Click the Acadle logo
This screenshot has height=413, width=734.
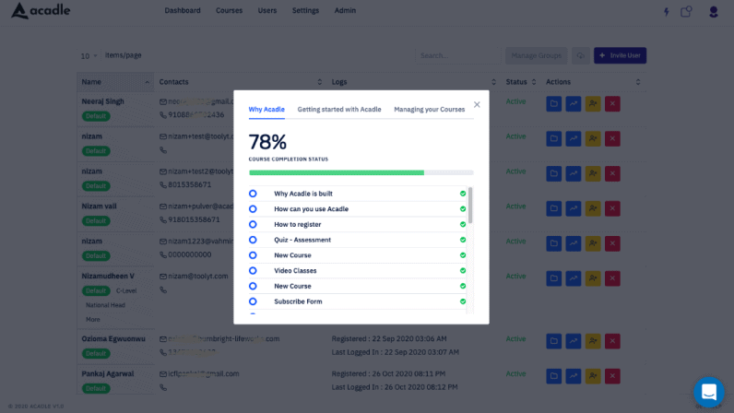(41, 10)
